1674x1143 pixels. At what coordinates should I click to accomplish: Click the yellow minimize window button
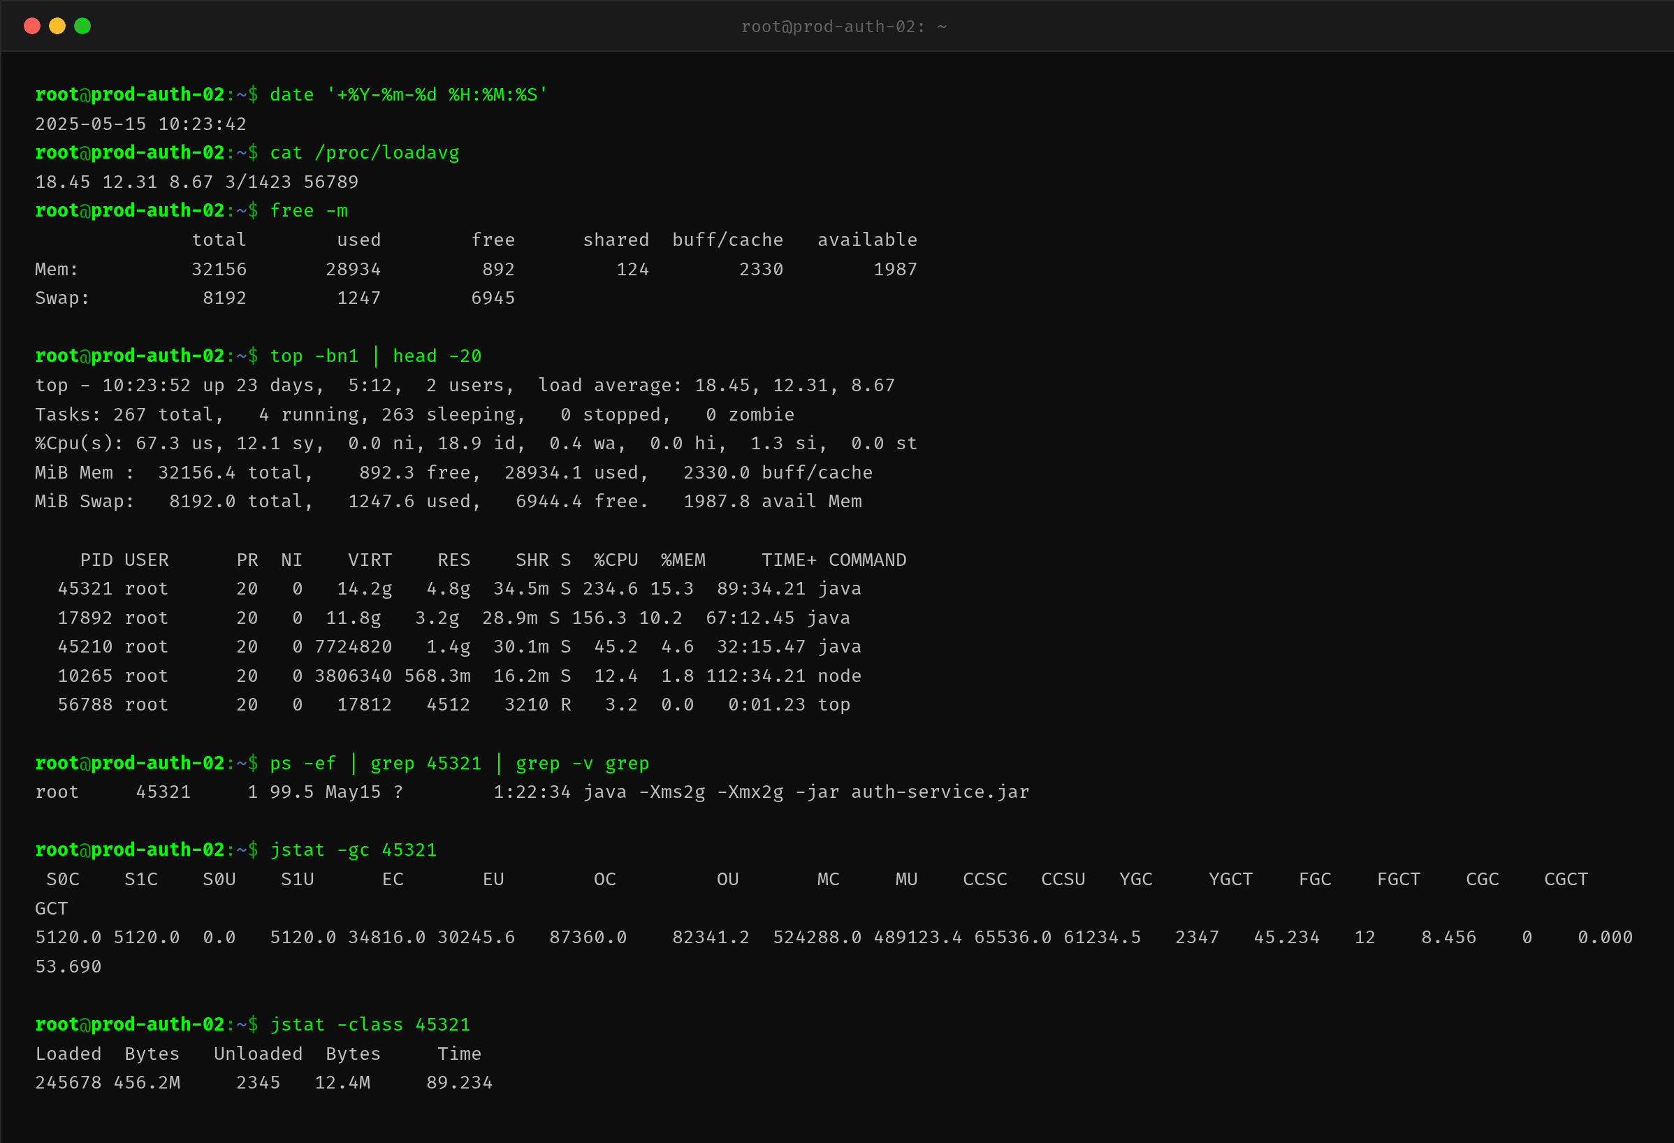(x=57, y=26)
